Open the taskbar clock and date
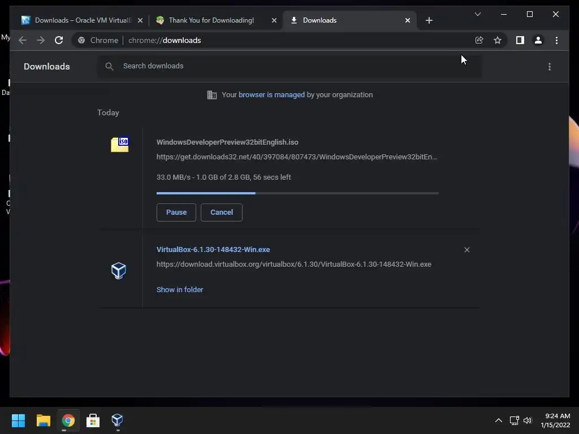The image size is (579, 434). click(x=555, y=420)
